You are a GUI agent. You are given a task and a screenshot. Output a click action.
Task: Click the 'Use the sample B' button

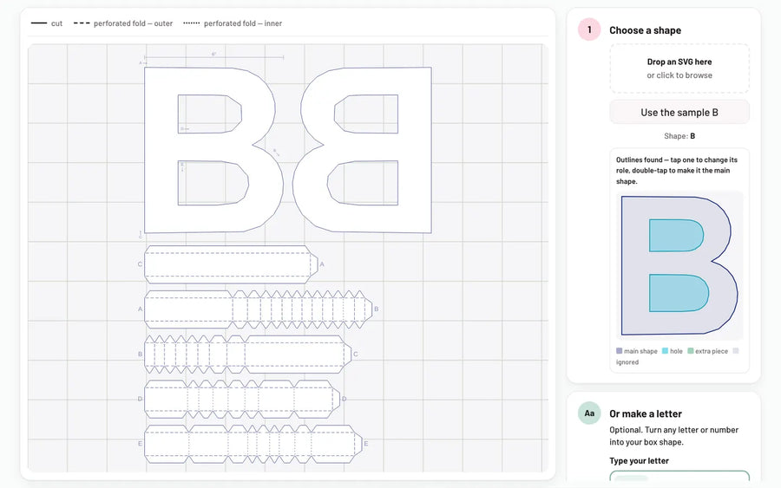[x=679, y=113]
